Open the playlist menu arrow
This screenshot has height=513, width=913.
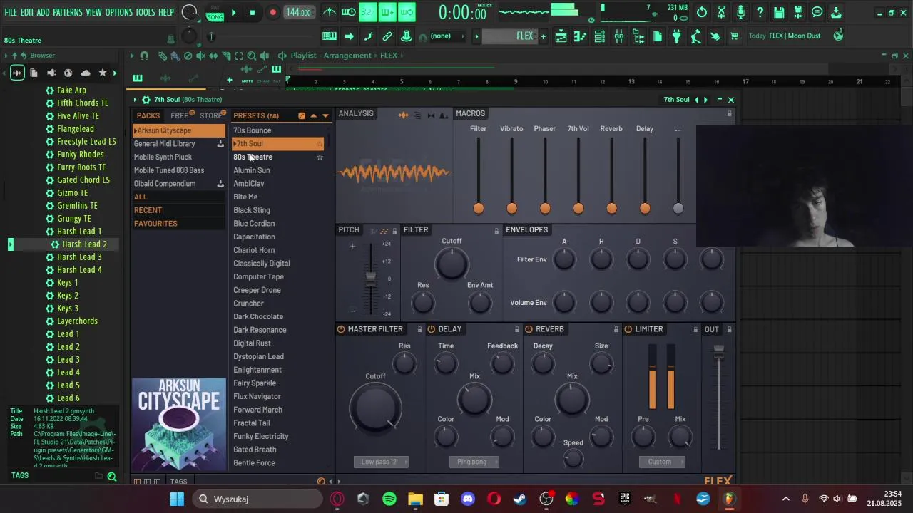click(131, 56)
